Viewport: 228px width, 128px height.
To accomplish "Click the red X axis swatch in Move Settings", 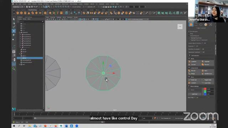I will [205, 89].
